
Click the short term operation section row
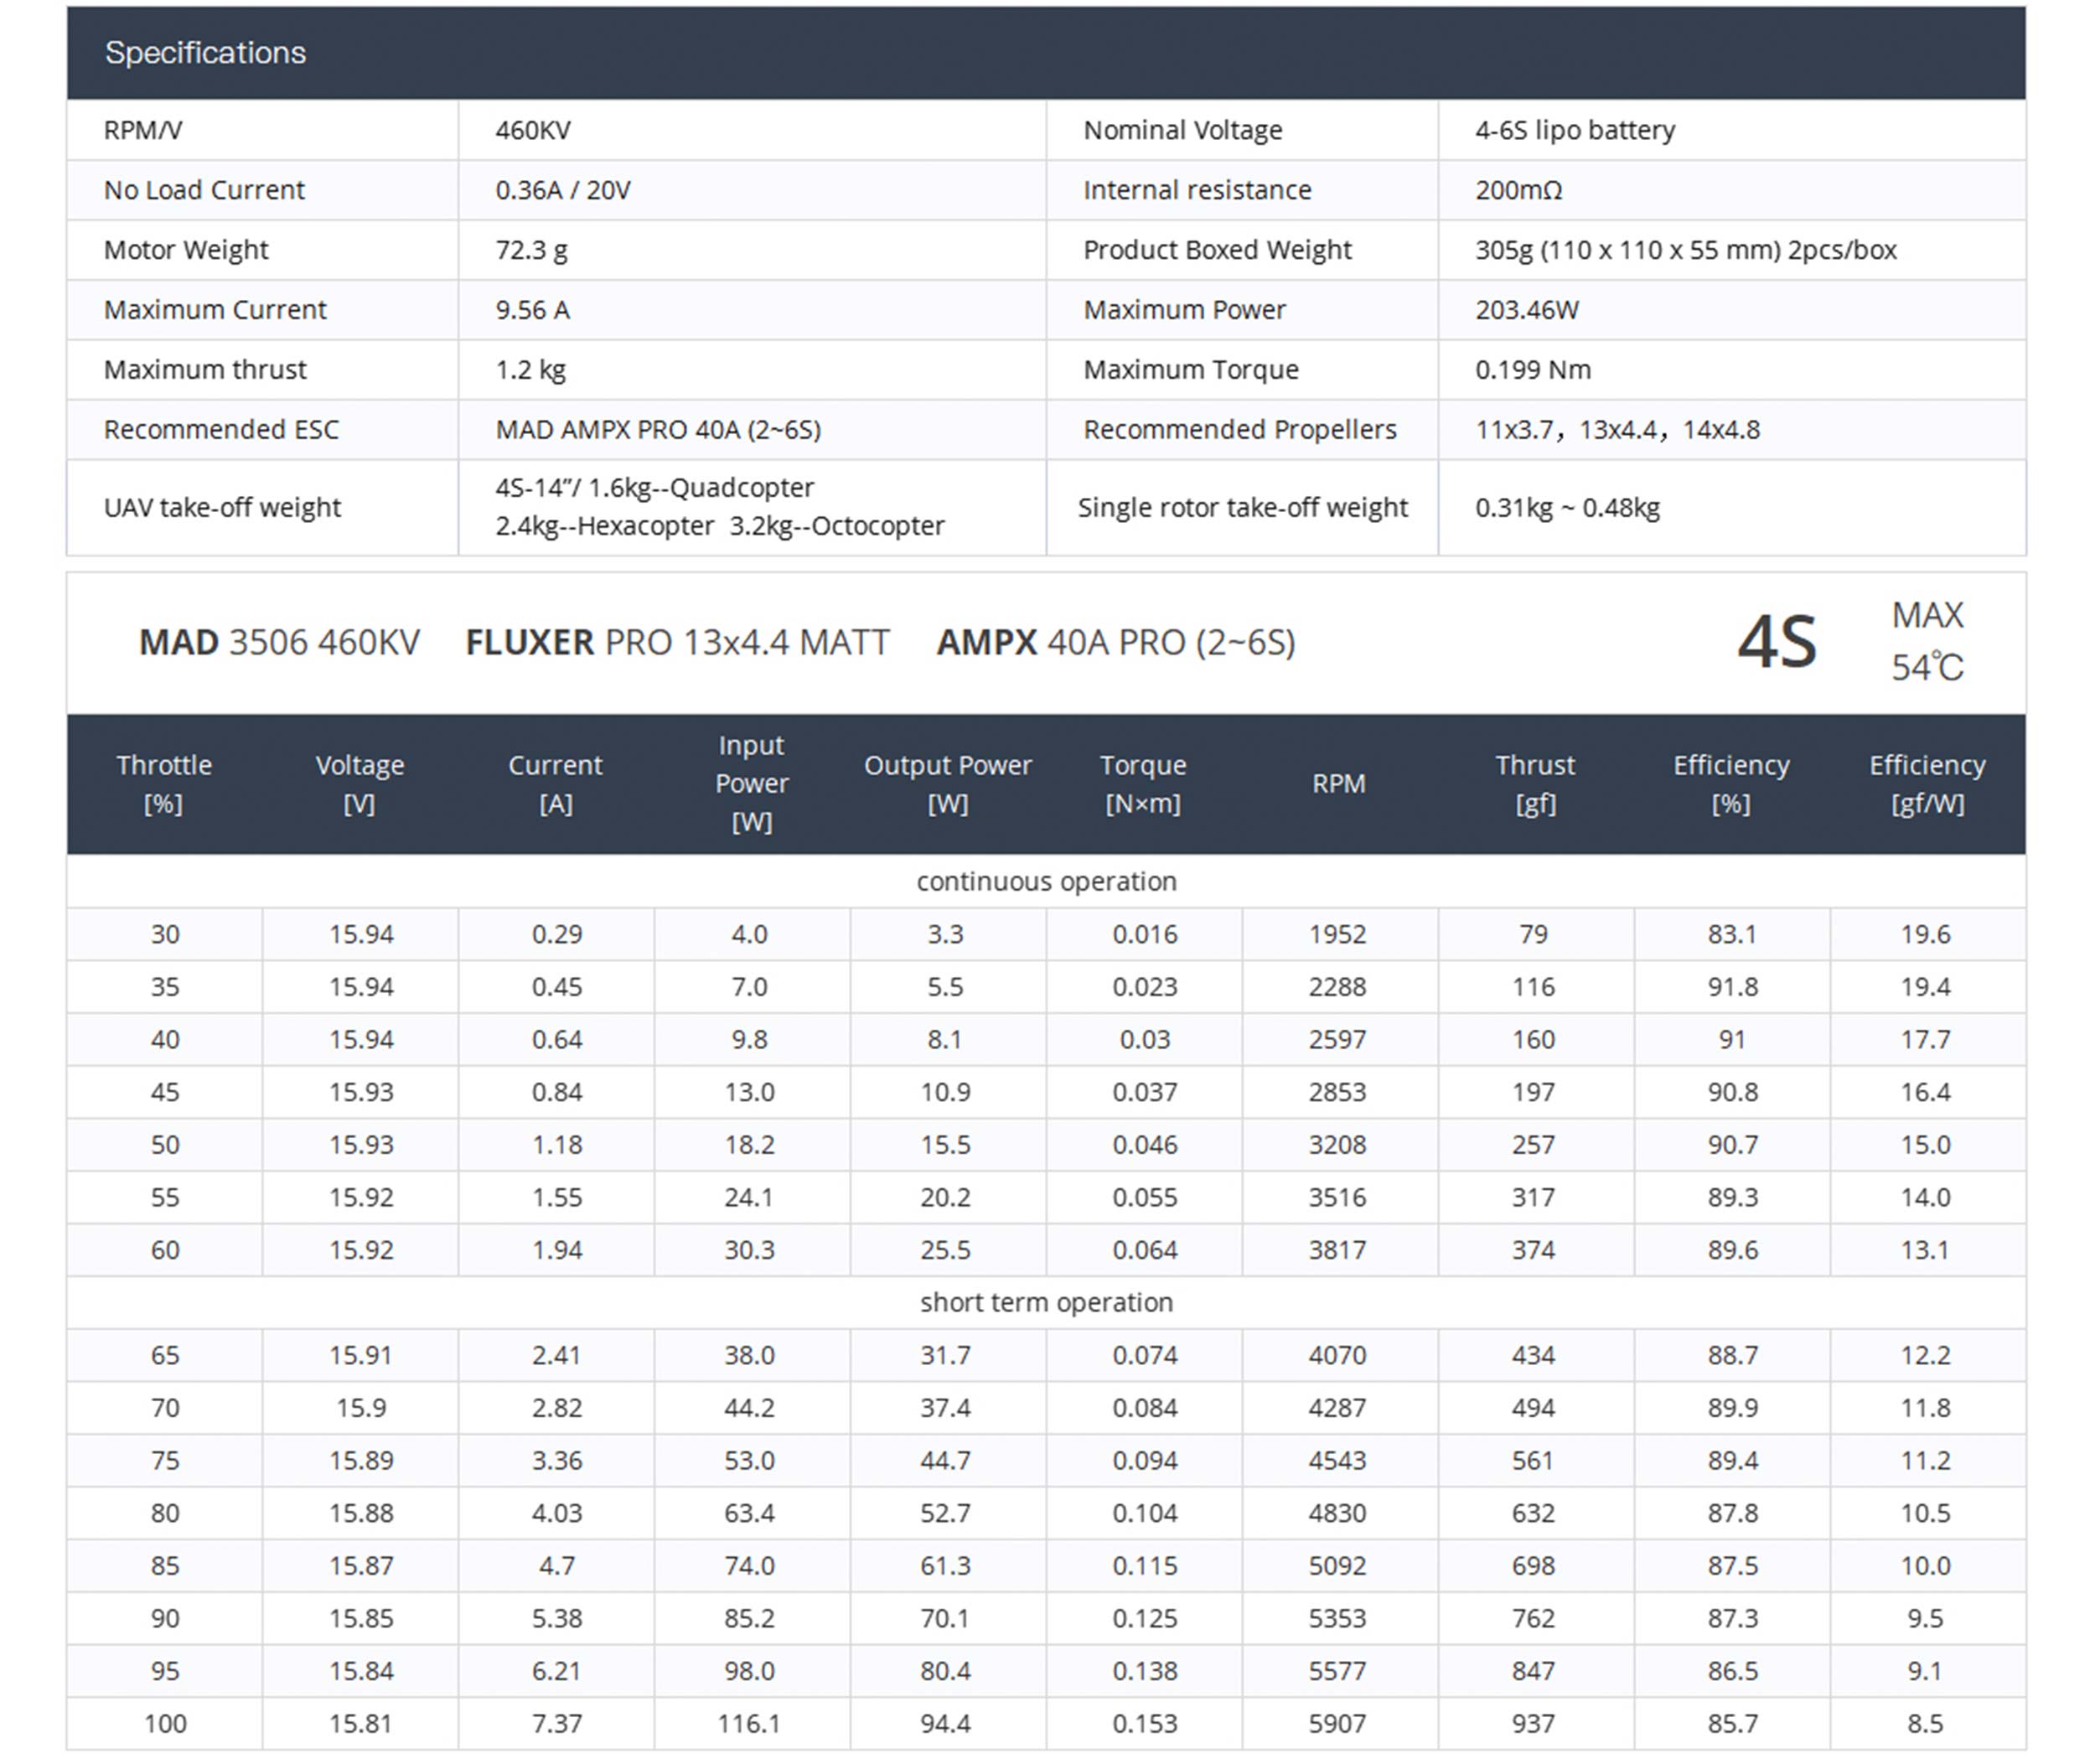[1046, 1303]
